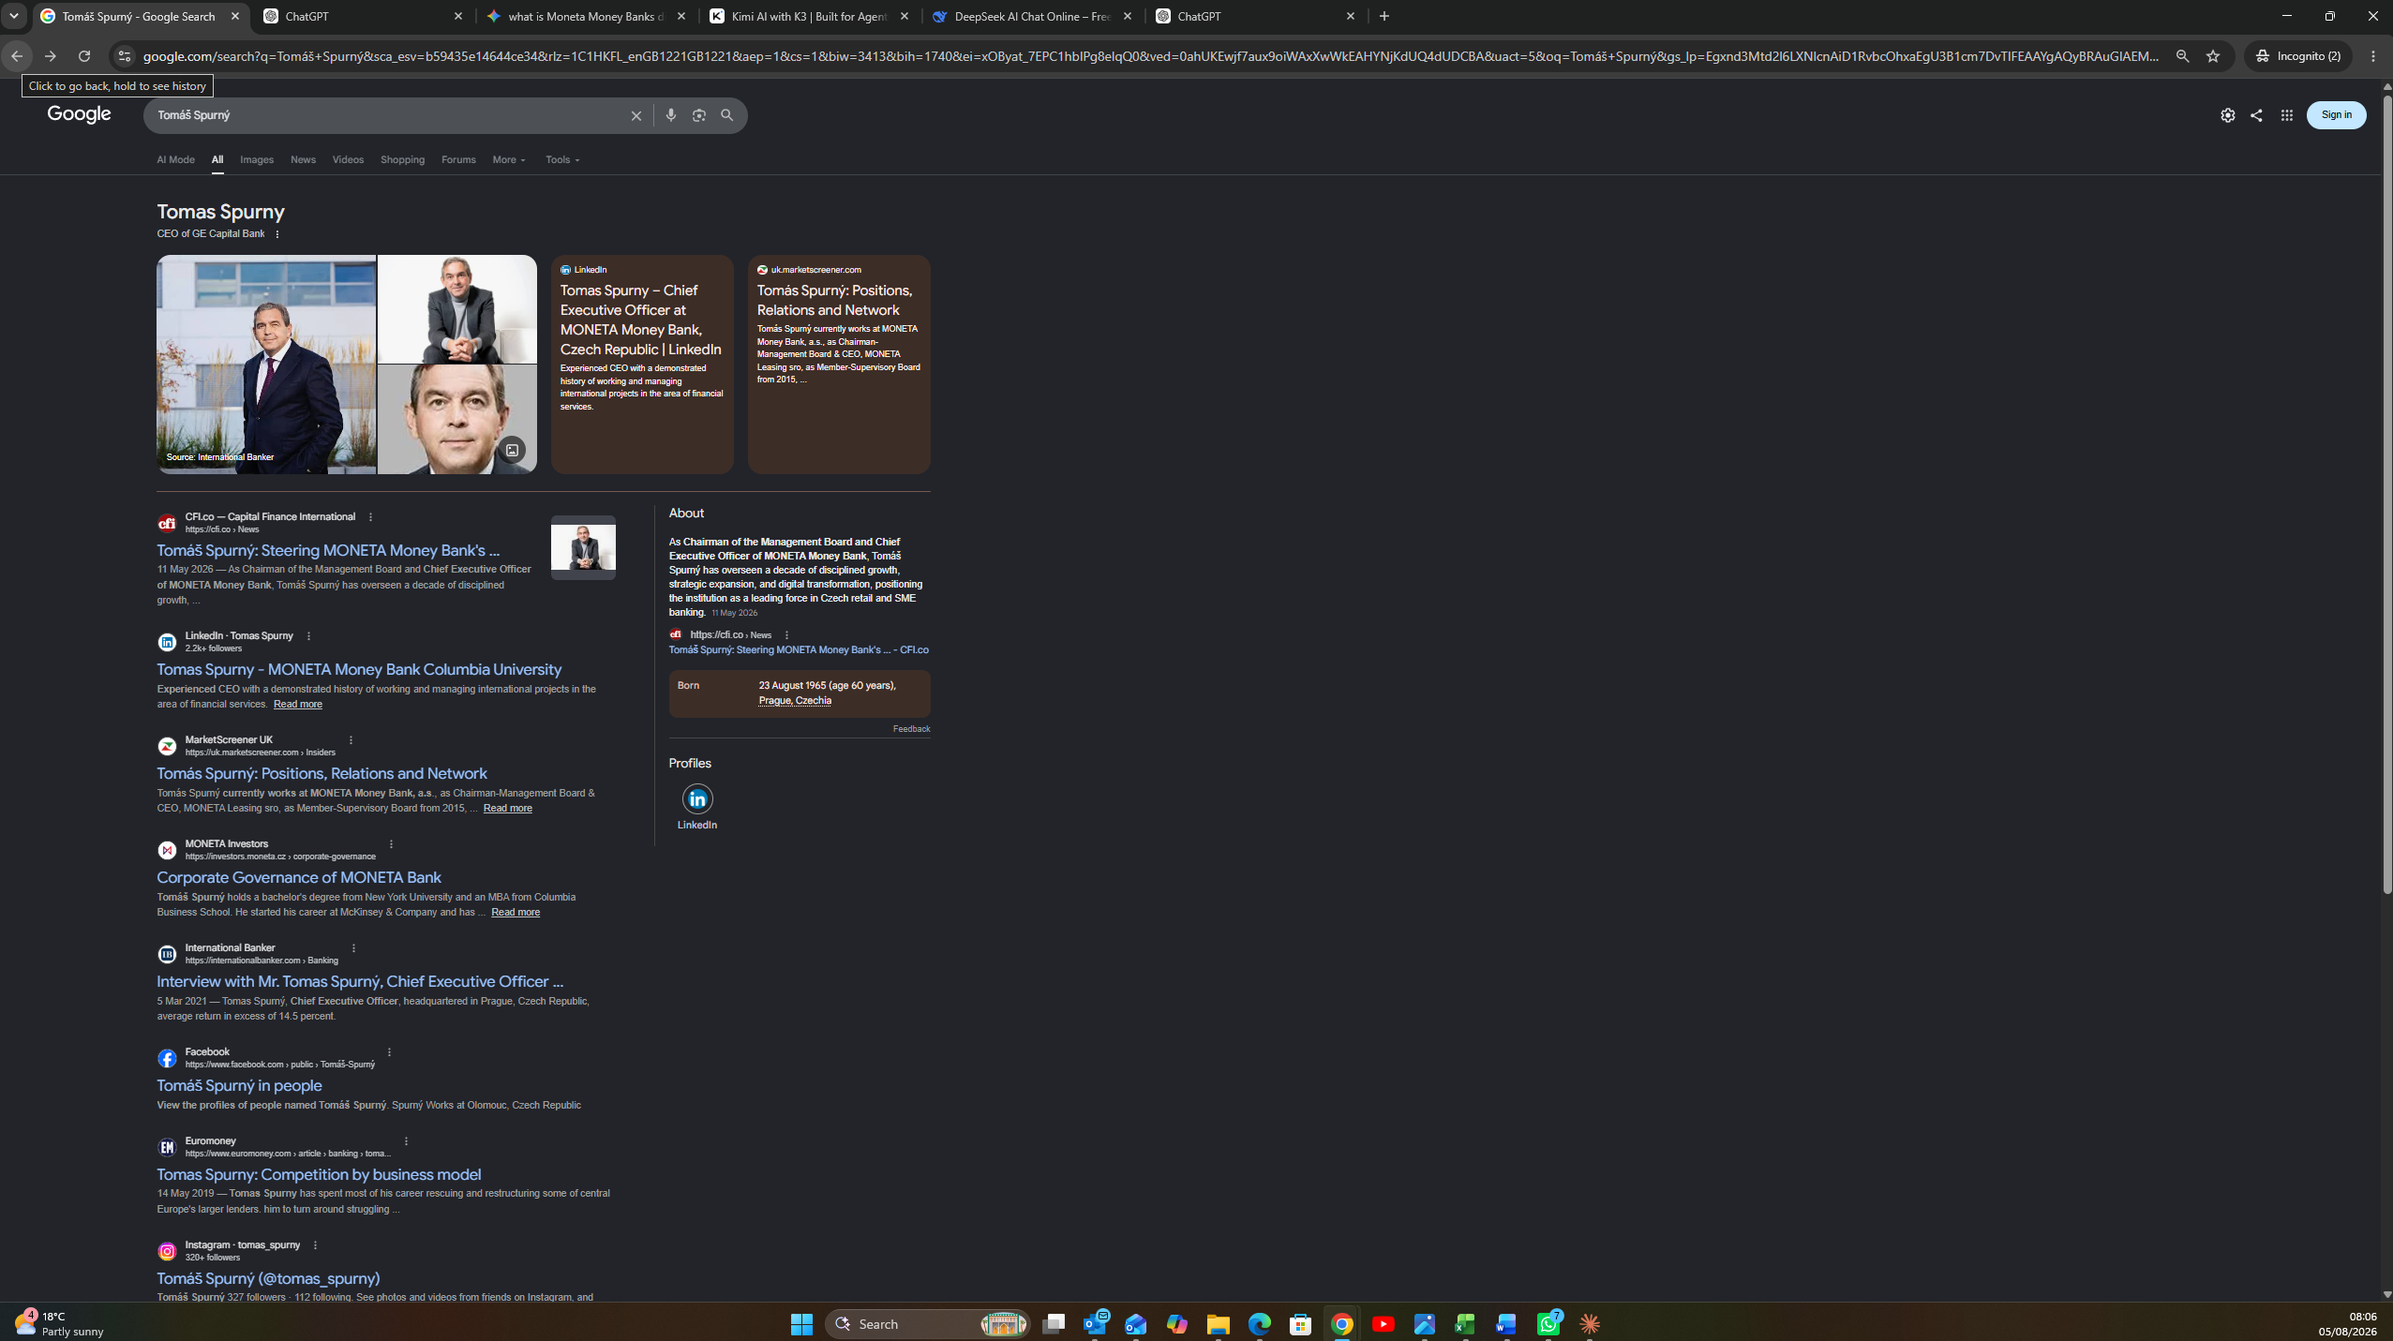This screenshot has width=2393, height=1341.
Task: Open the site information icon in address bar
Action: click(x=124, y=56)
